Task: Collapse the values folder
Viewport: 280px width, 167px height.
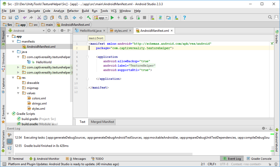Action: [x=18, y=93]
